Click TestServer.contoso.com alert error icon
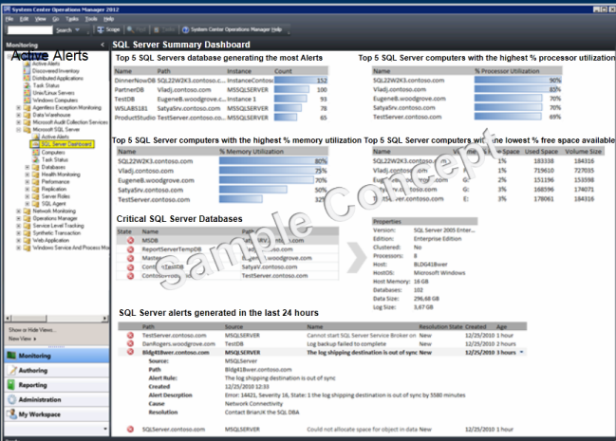 pos(130,336)
